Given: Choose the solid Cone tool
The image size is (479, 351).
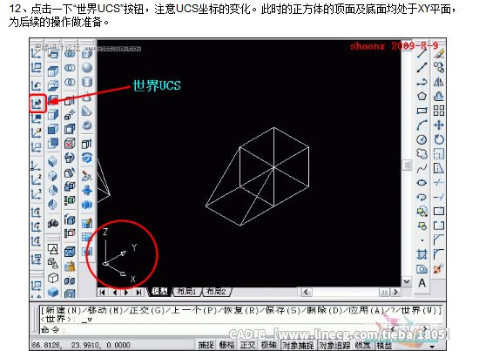Looking at the screenshot, I should pos(87,96).
